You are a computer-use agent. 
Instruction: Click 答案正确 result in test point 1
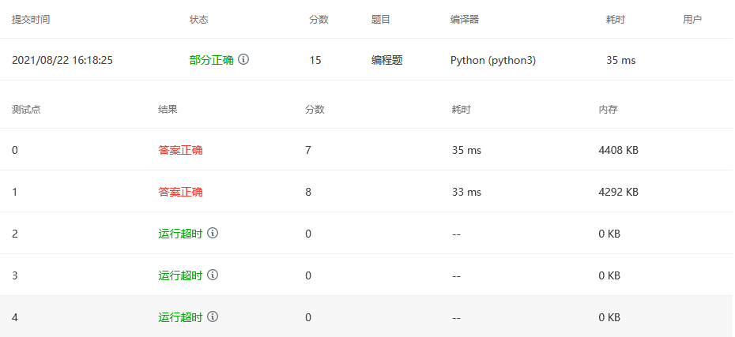click(180, 192)
